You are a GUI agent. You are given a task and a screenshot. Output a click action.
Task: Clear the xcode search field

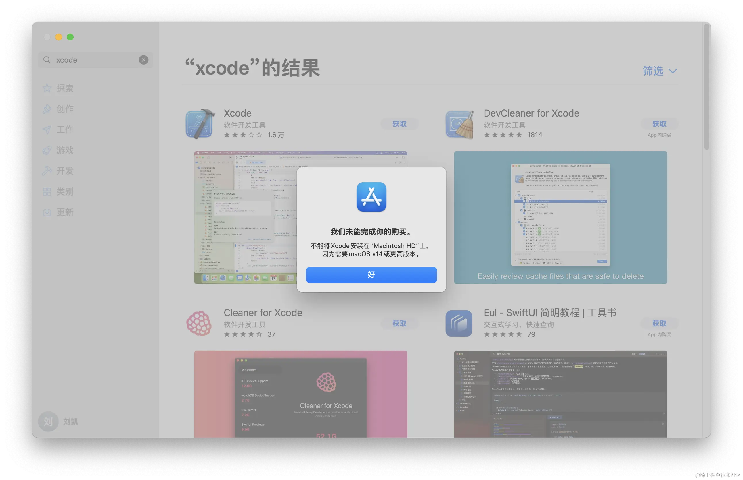(x=143, y=60)
